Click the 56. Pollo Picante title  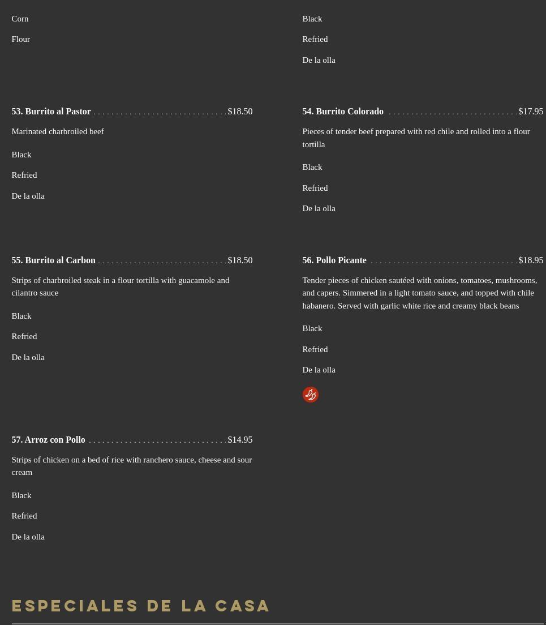point(334,260)
